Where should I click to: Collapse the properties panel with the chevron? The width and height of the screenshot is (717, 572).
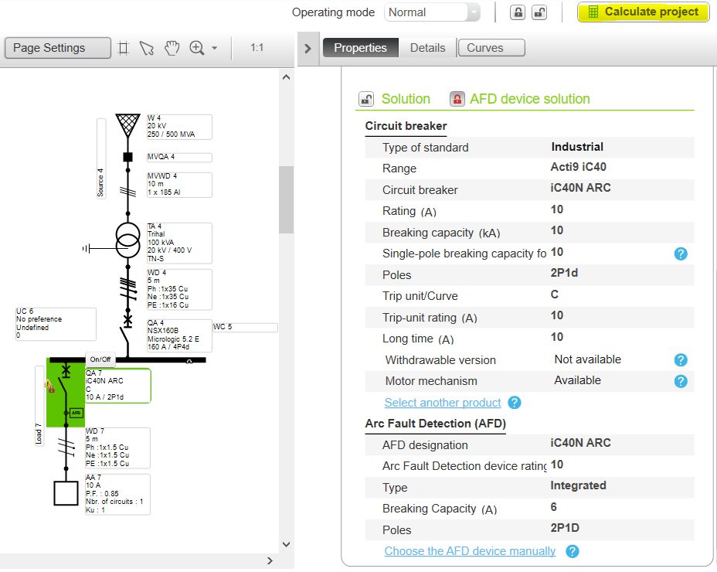coord(308,48)
